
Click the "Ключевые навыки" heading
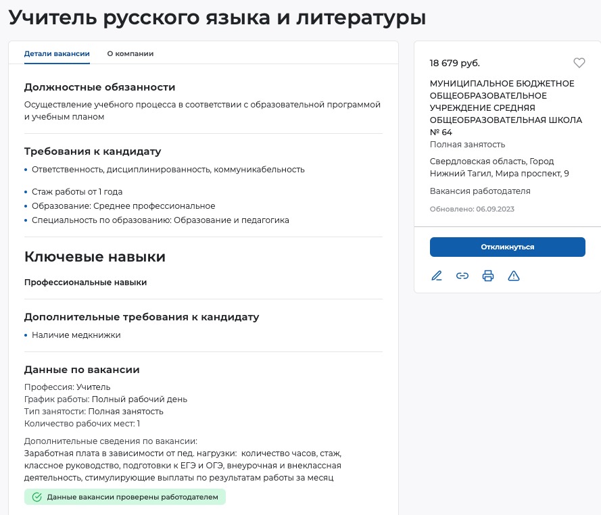point(95,257)
